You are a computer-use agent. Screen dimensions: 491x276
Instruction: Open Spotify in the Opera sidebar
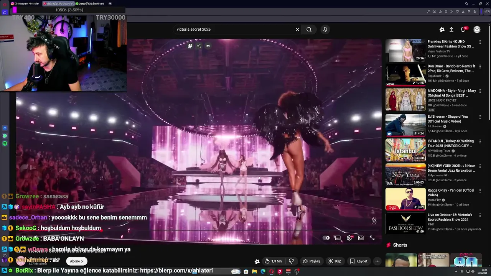click(5, 143)
